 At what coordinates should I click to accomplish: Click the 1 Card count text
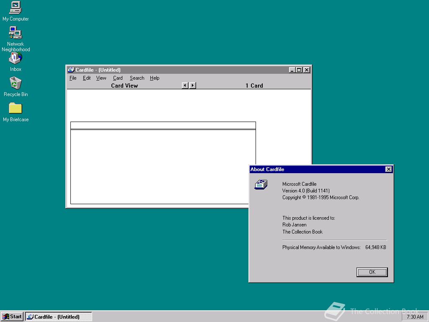254,86
